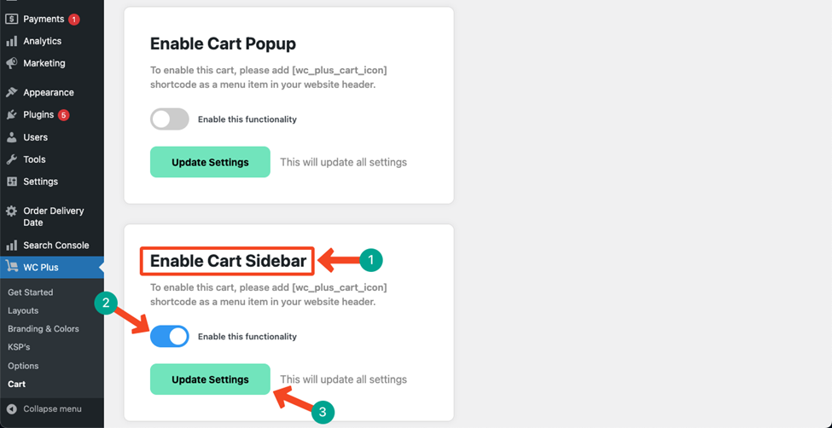Go to Branding & Colors submenu
Viewport: 832px width, 428px height.
[x=44, y=329]
